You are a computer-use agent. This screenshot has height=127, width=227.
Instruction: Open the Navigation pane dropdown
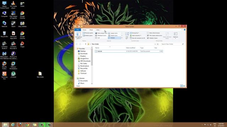tap(78, 36)
